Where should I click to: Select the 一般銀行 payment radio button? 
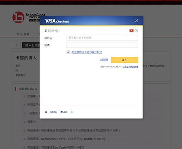coord(24,113)
